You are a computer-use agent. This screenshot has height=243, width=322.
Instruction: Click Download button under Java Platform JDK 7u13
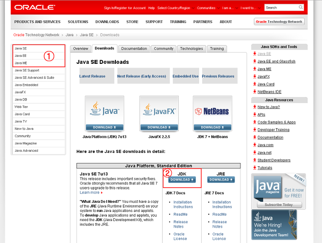(x=105, y=128)
